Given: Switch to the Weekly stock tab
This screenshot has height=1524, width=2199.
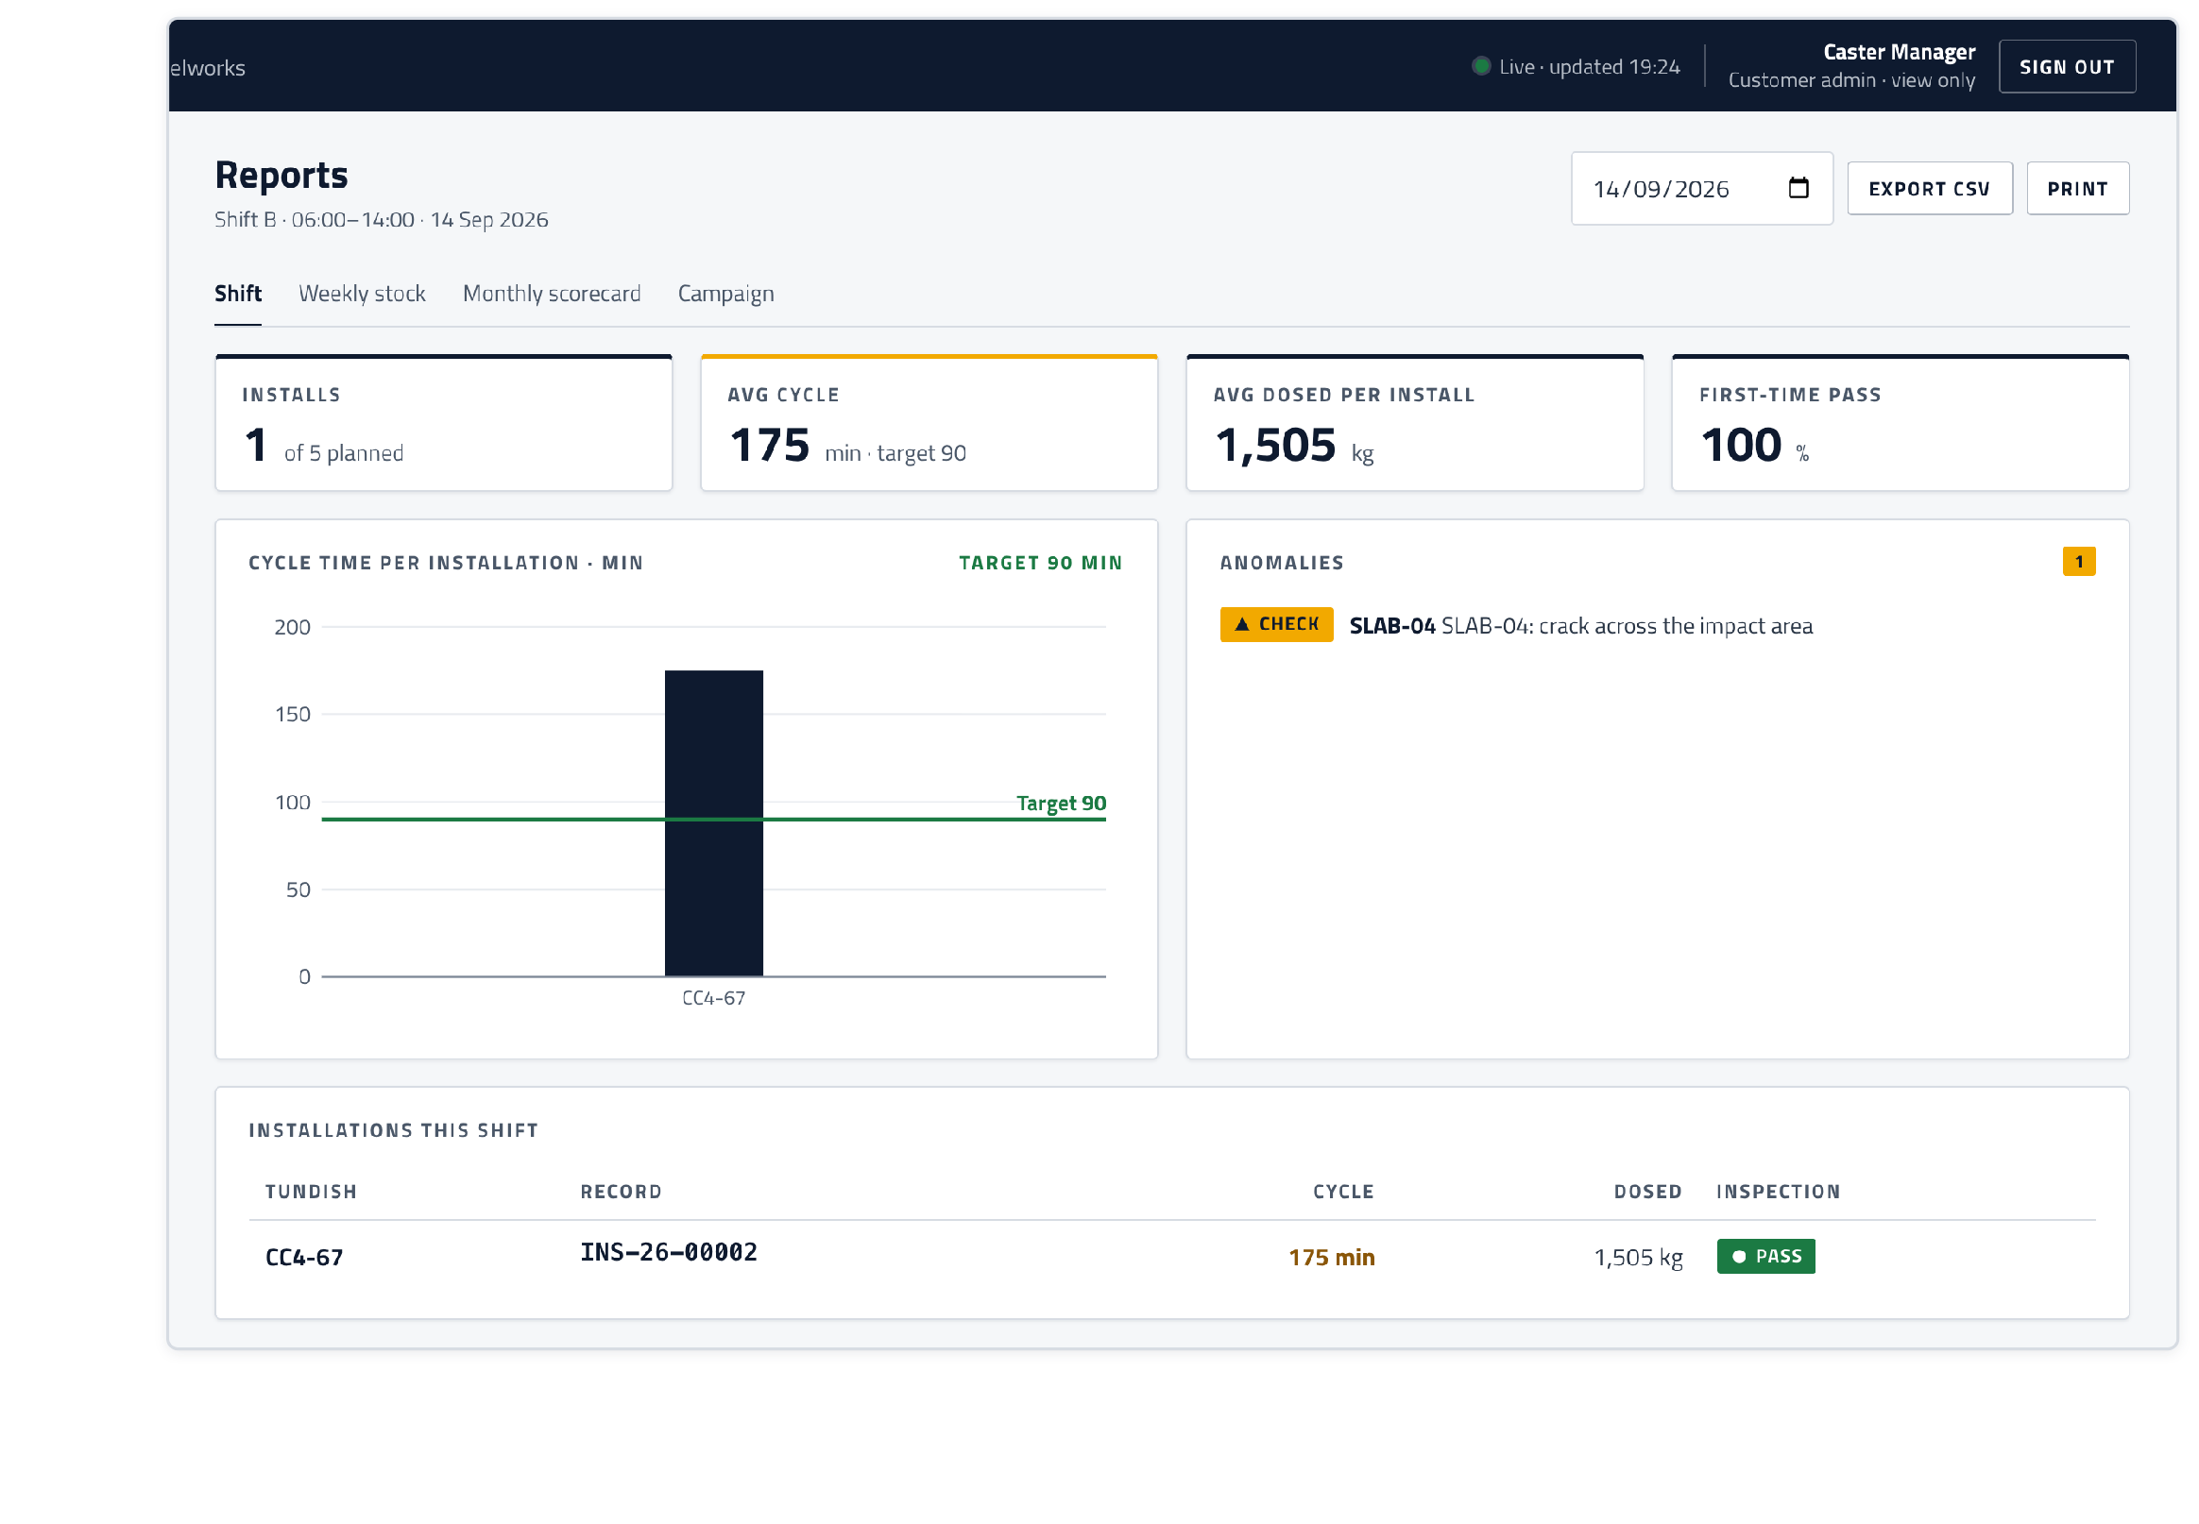Looking at the screenshot, I should pyautogui.click(x=362, y=293).
